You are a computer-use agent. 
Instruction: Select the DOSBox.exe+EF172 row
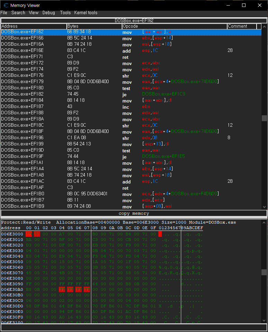pyautogui.click(x=131, y=63)
